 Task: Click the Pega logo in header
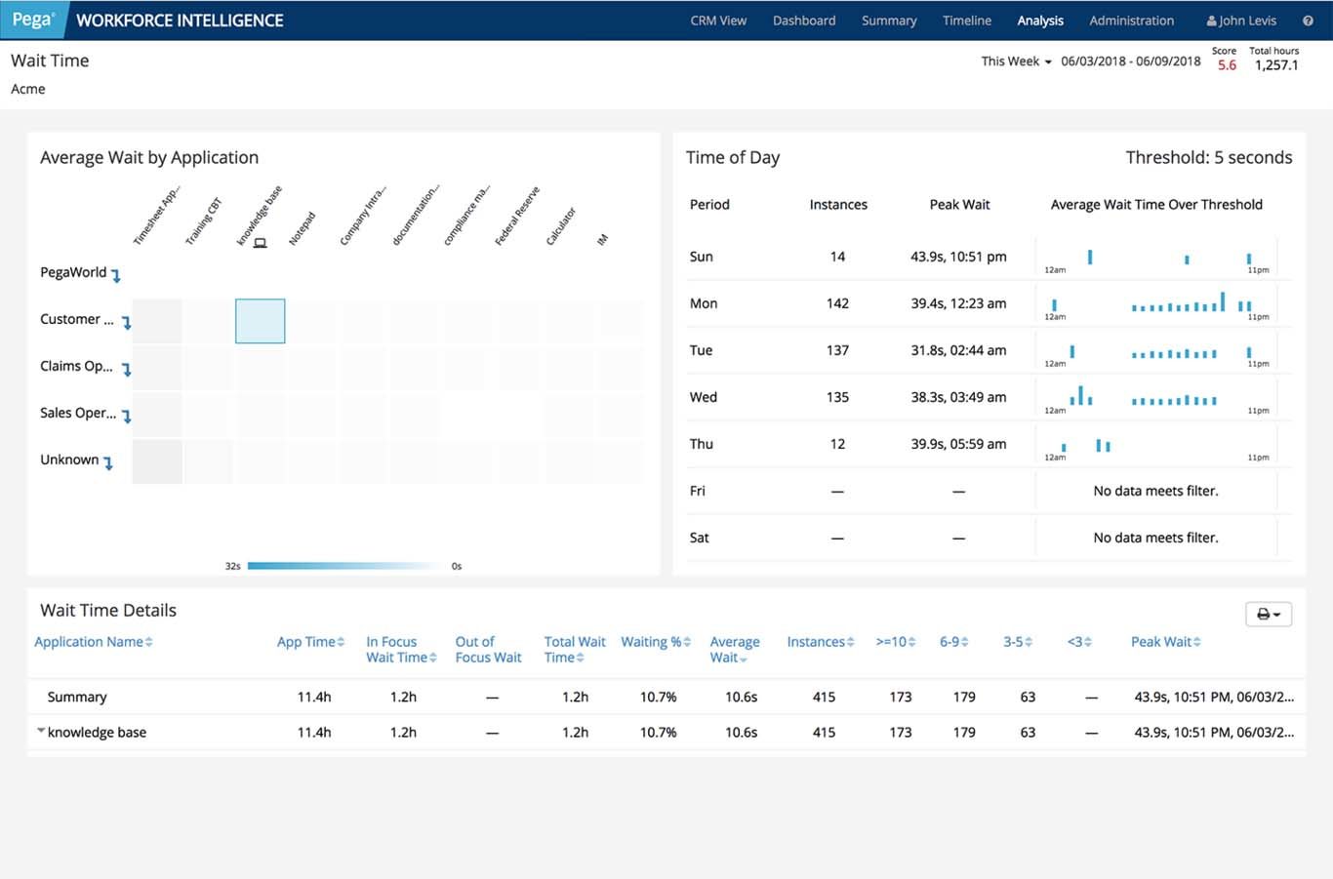click(x=33, y=20)
